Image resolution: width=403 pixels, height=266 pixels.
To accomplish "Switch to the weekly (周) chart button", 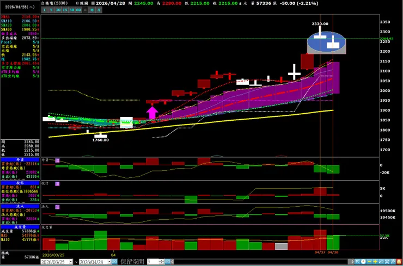I will [x=92, y=10].
